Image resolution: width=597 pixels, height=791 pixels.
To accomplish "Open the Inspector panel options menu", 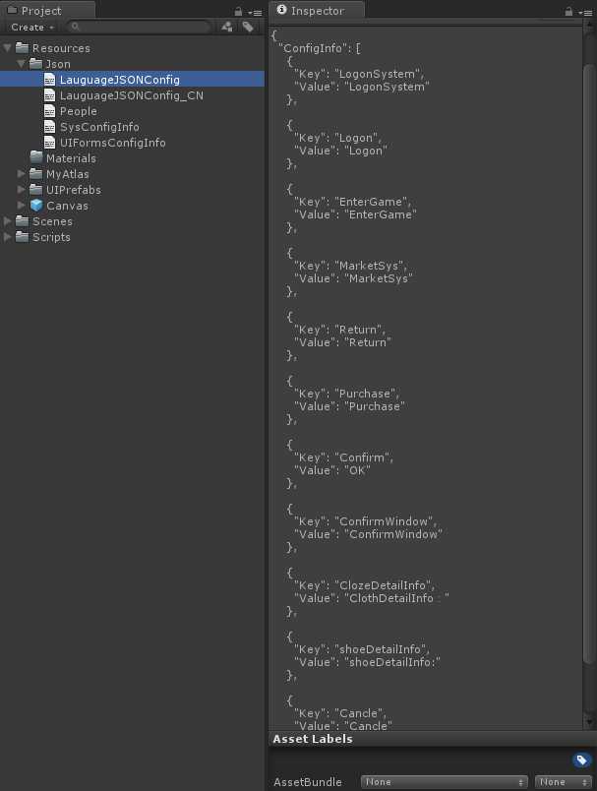I will tap(586, 12).
